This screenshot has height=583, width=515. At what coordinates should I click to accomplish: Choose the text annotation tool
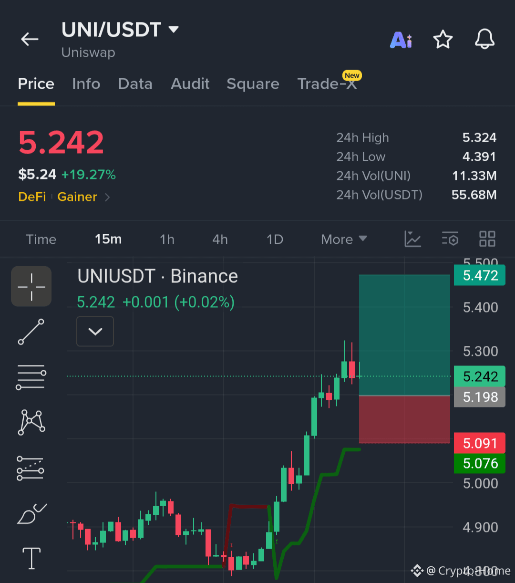coord(31,558)
